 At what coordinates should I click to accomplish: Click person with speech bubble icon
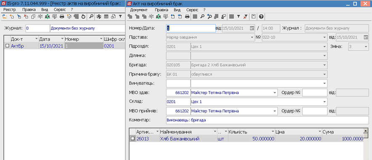click(x=223, y=16)
